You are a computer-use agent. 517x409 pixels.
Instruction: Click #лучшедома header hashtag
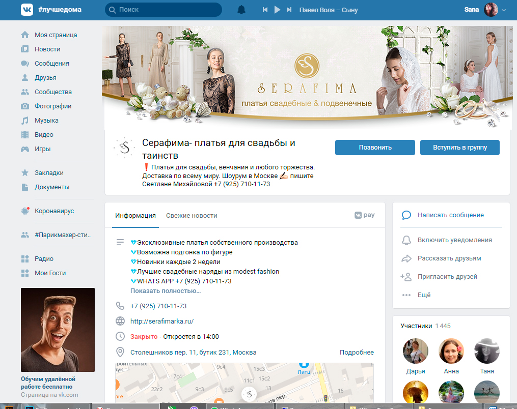tap(60, 10)
